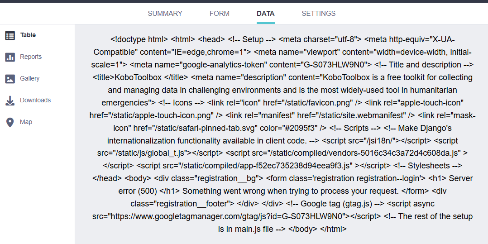
Task: Click the Table grid icon
Action: [x=10, y=35]
